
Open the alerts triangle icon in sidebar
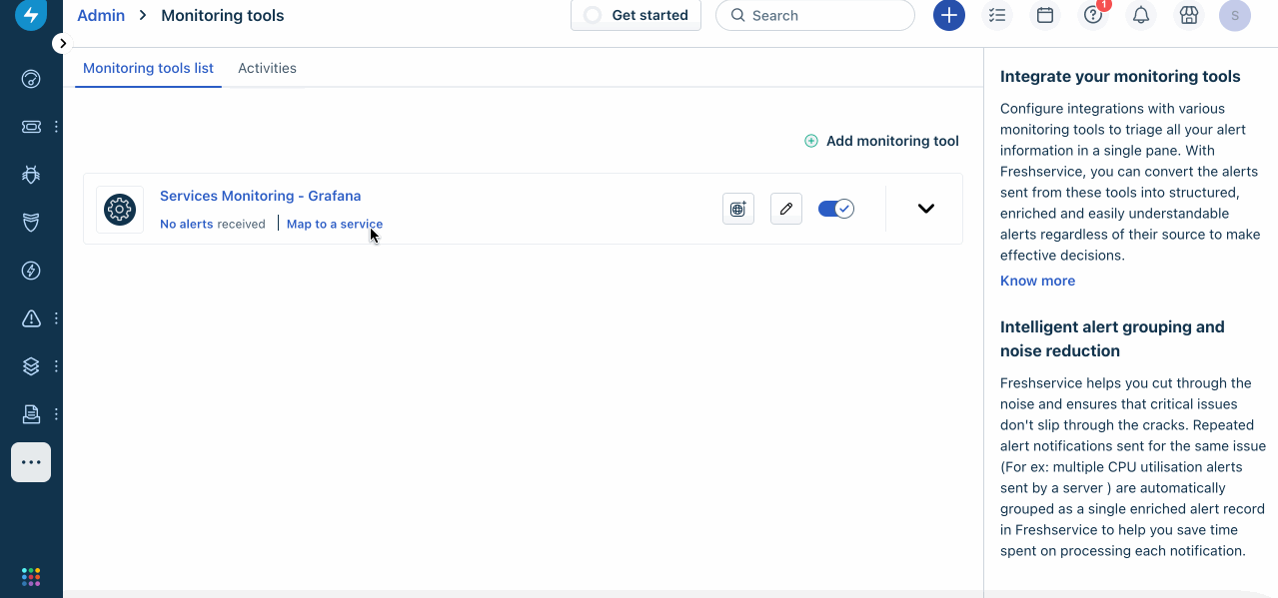[31, 318]
